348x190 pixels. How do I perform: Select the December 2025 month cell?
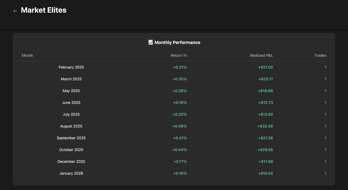pos(71,162)
